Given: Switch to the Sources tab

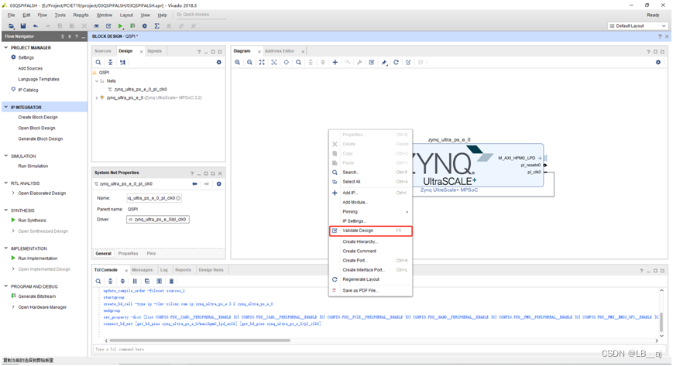Looking at the screenshot, I should (x=102, y=51).
